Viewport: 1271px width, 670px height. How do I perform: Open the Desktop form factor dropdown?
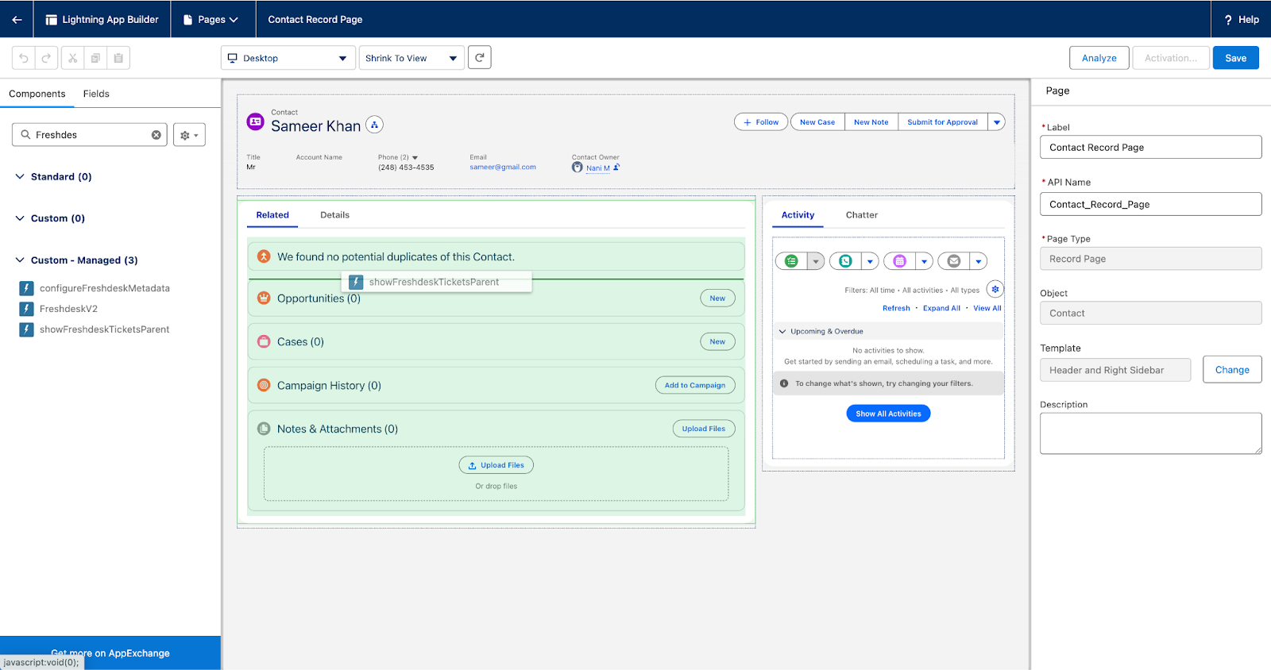click(x=288, y=58)
